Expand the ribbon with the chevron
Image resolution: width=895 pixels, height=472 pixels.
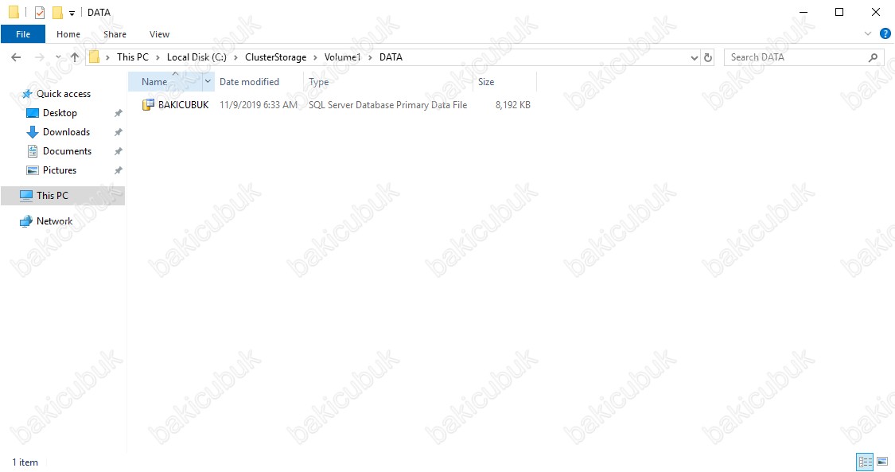(868, 34)
